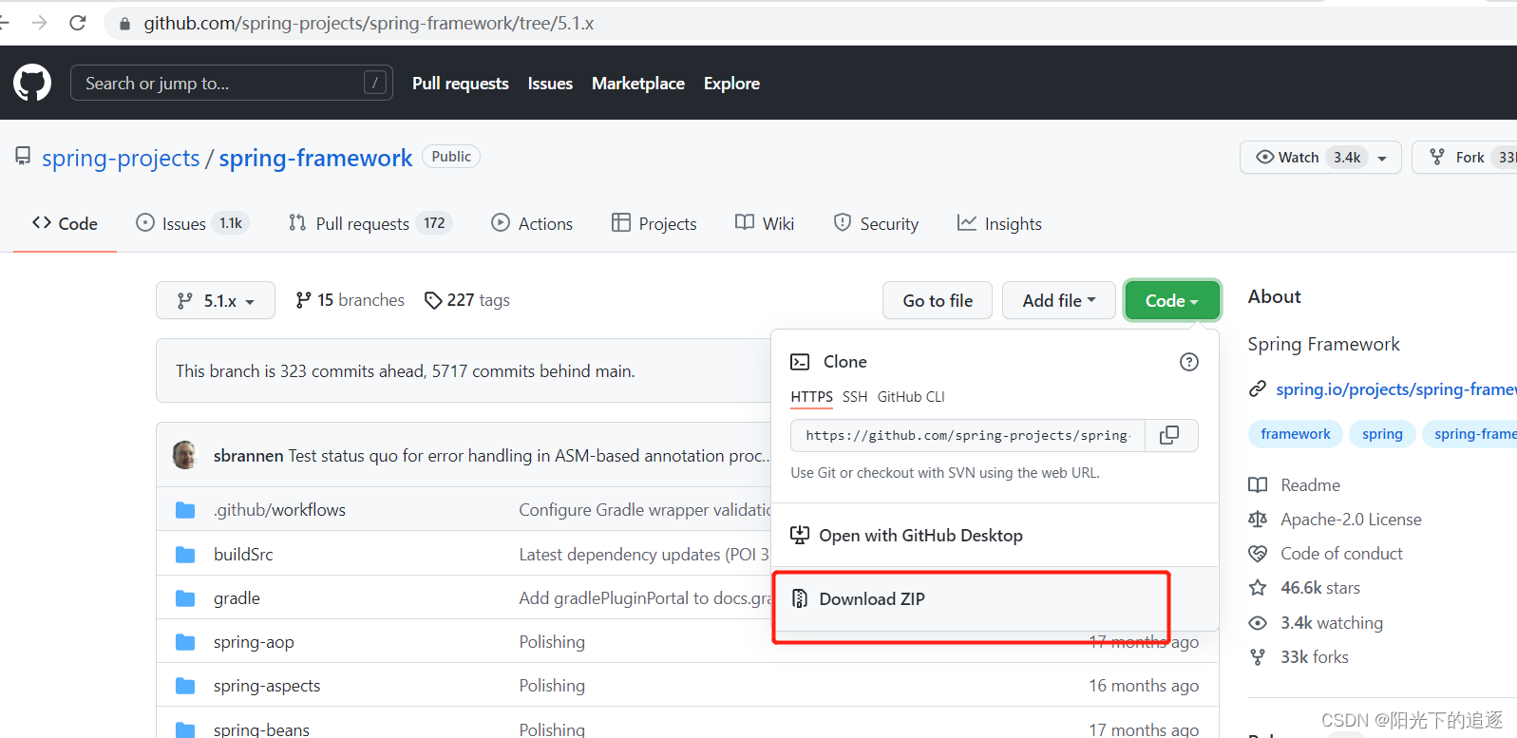Viewport: 1517px width, 738px height.
Task: Click the Download ZIP file icon
Action: click(x=800, y=598)
